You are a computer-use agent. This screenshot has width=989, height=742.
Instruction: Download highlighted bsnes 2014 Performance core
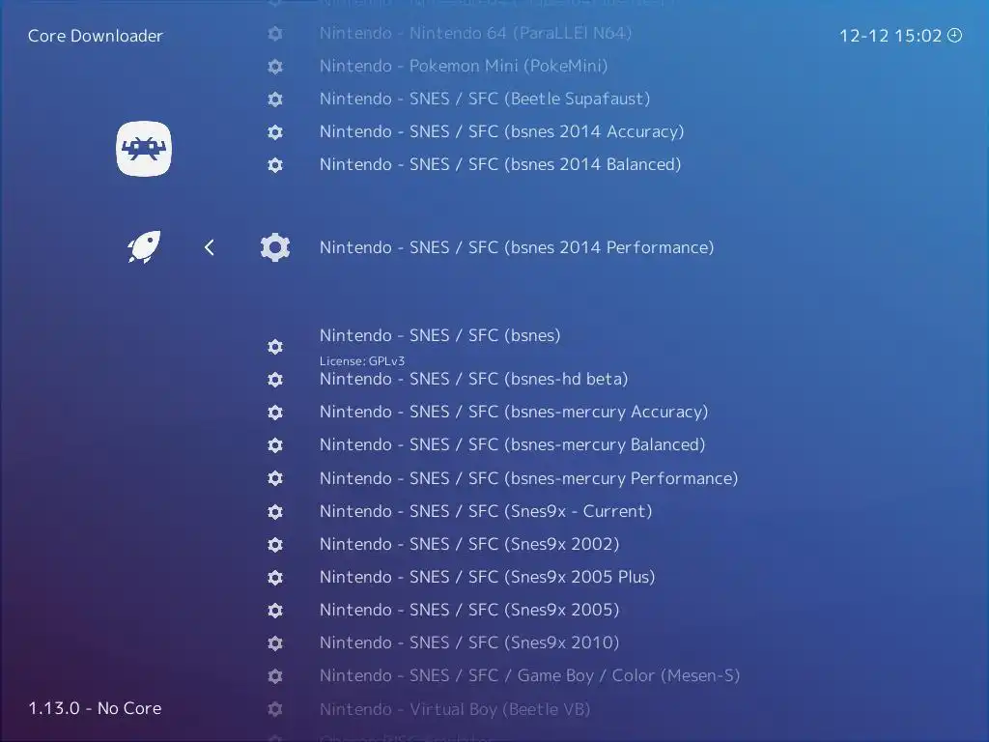point(517,247)
